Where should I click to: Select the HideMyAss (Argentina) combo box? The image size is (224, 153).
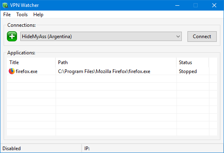click(101, 37)
